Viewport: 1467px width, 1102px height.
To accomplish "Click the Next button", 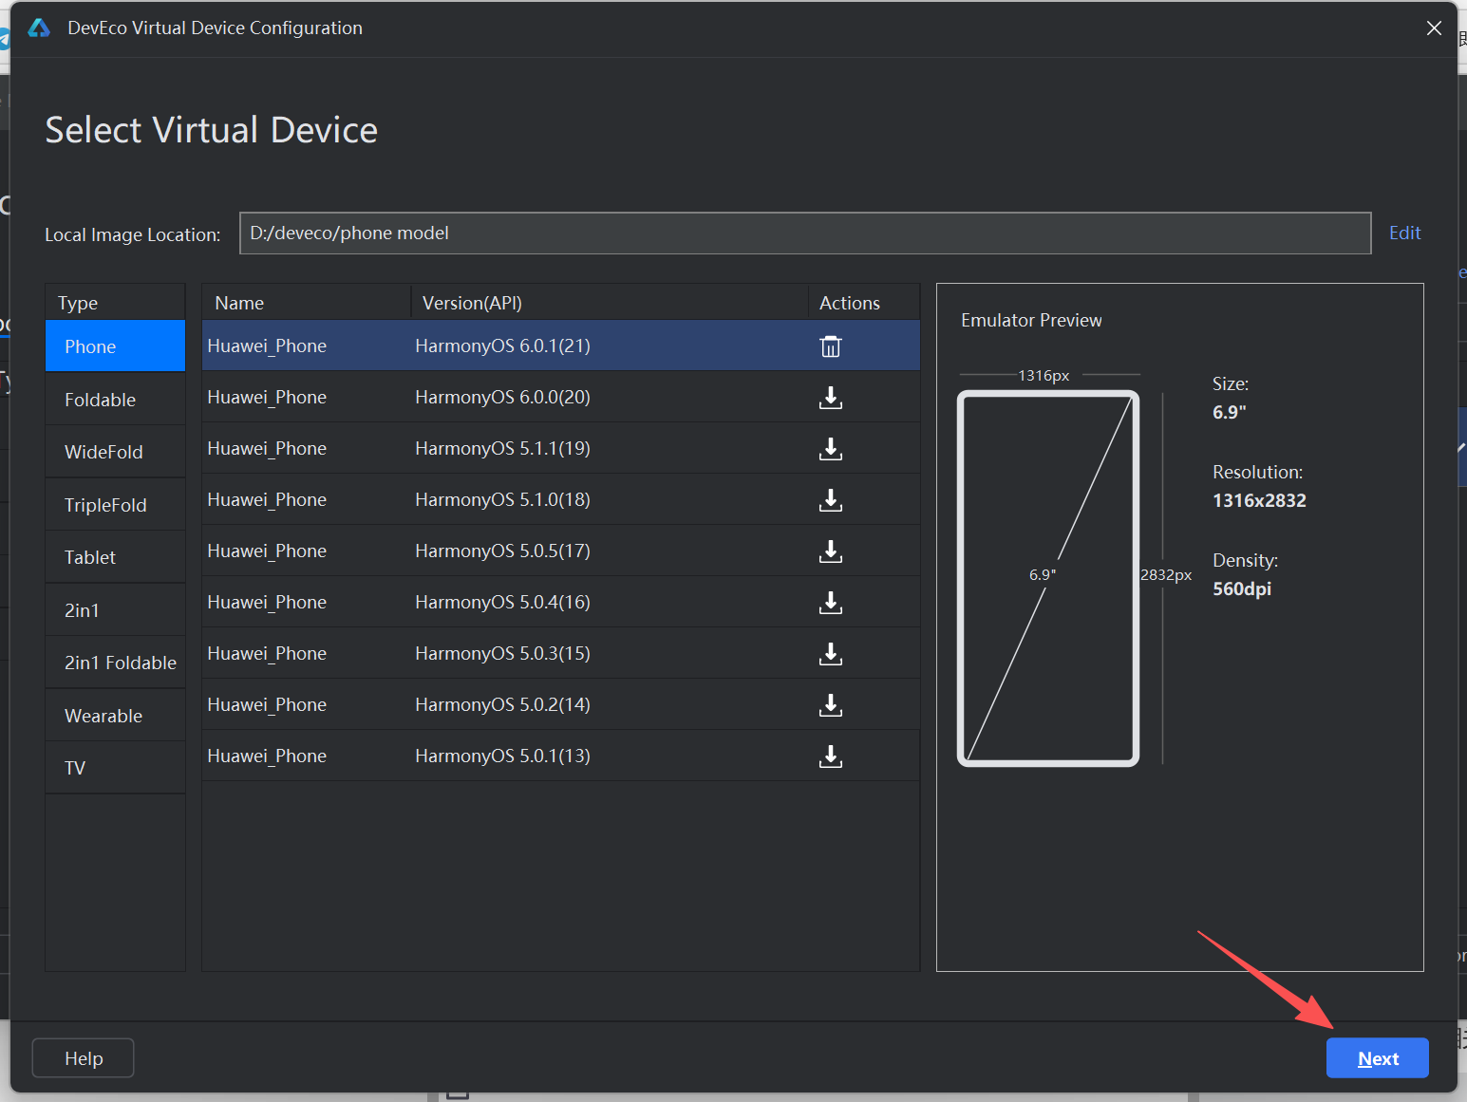I will 1377,1058.
